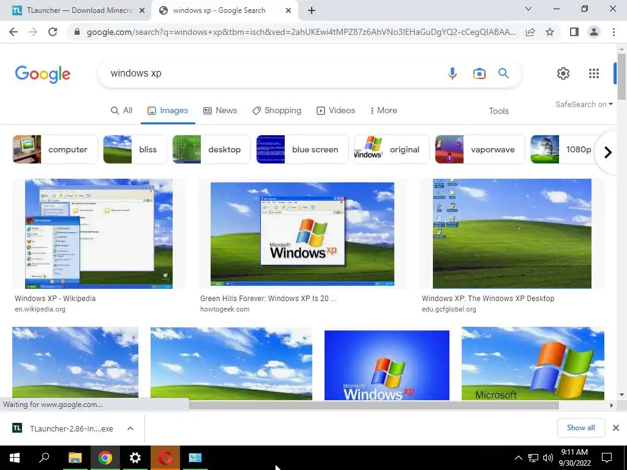Click the Windows XP - Wikipedia caption
The width and height of the screenshot is (627, 470).
55,299
